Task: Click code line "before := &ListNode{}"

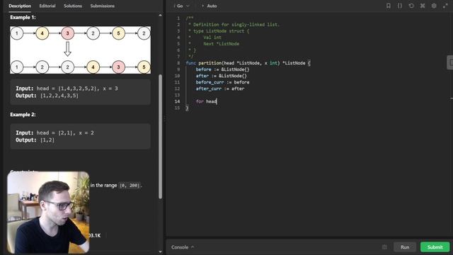Action: (x=222, y=69)
